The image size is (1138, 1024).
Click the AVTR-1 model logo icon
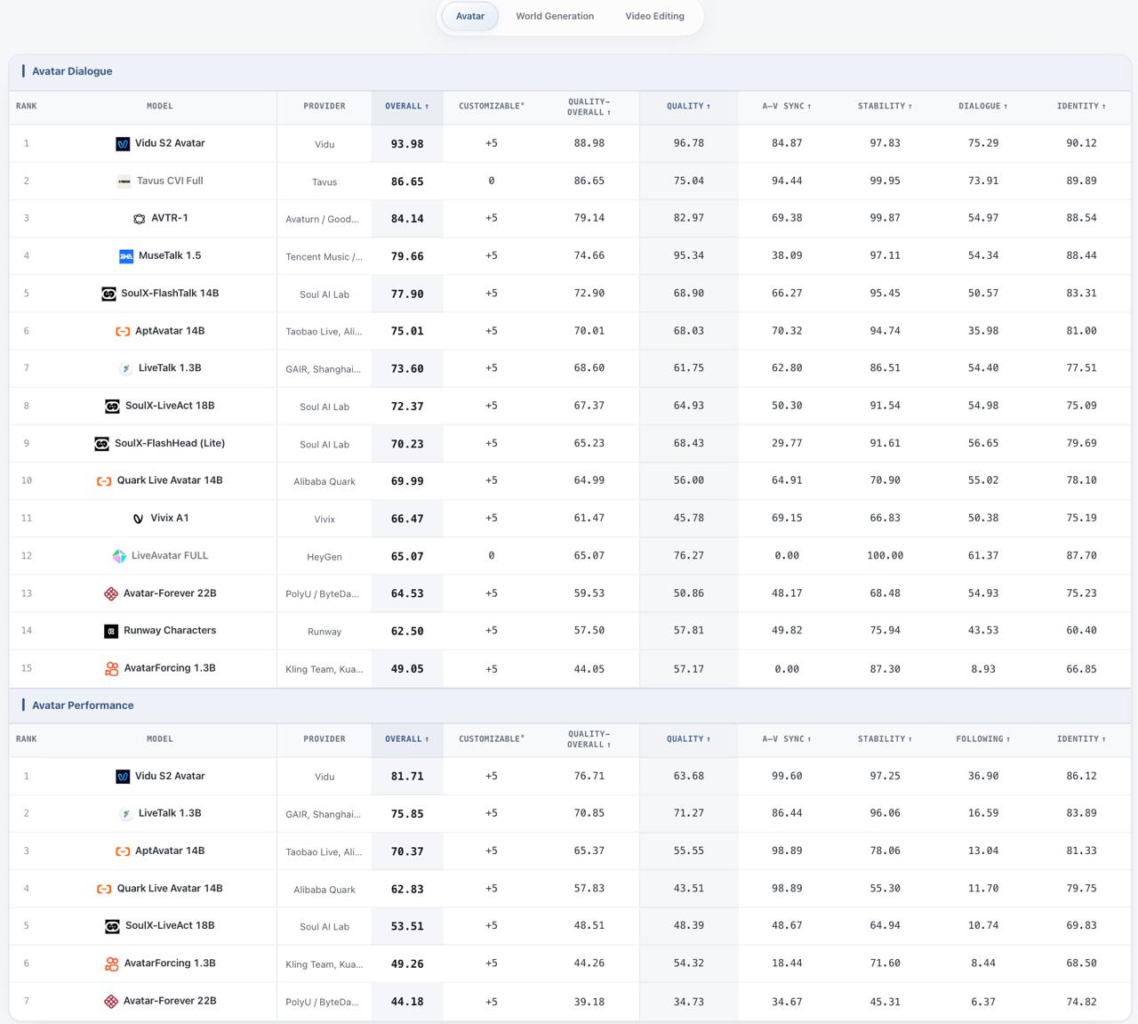tap(139, 219)
